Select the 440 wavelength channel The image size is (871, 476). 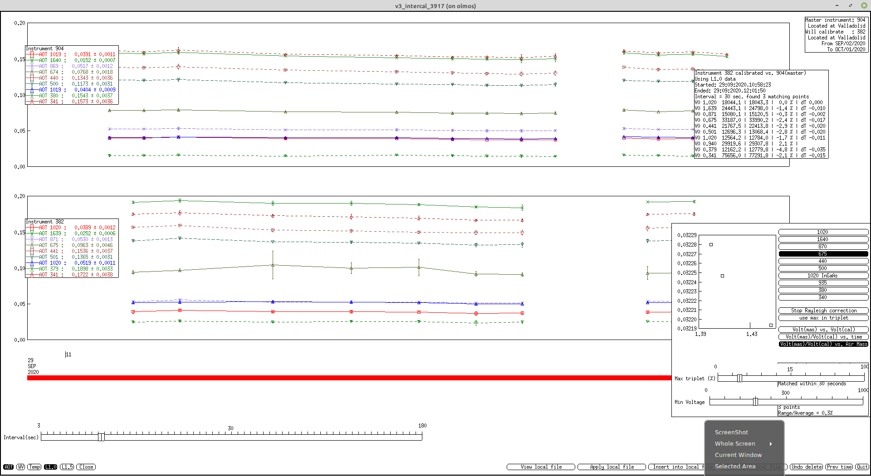click(x=823, y=261)
